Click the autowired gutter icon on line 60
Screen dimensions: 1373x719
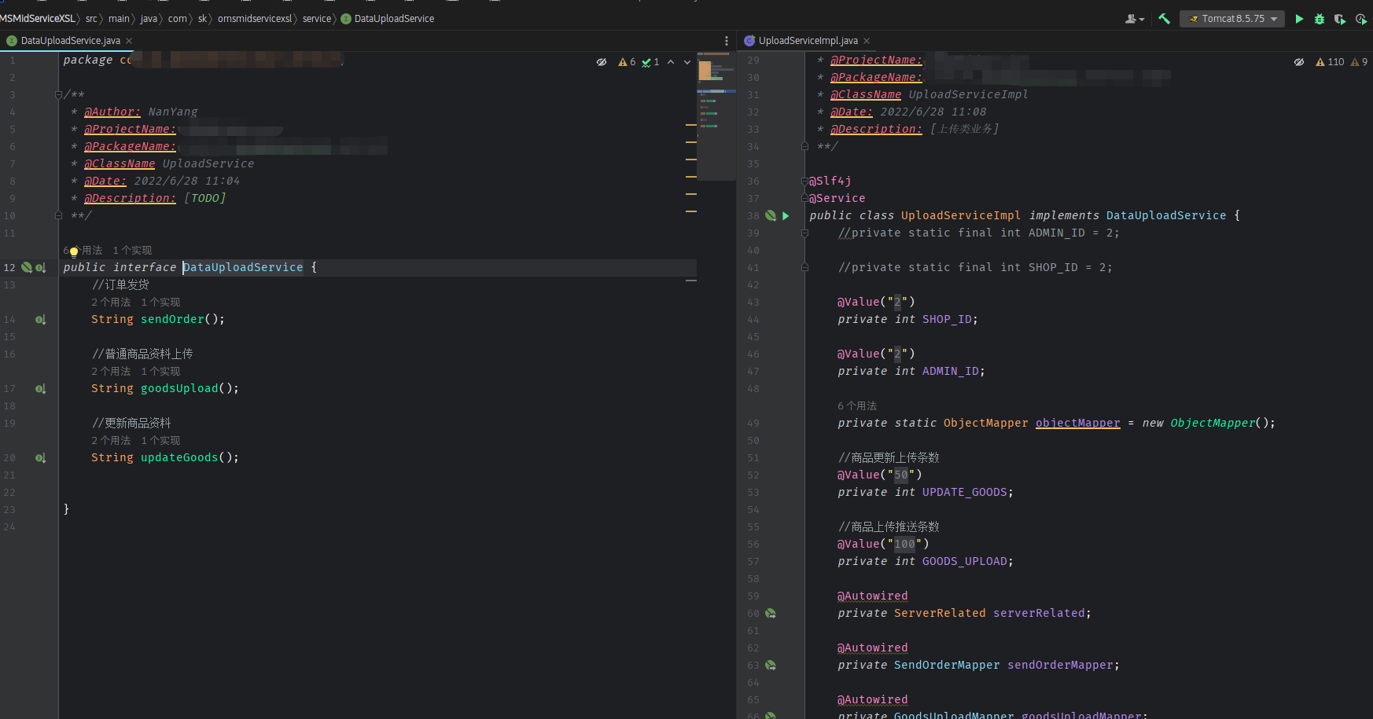click(x=771, y=613)
